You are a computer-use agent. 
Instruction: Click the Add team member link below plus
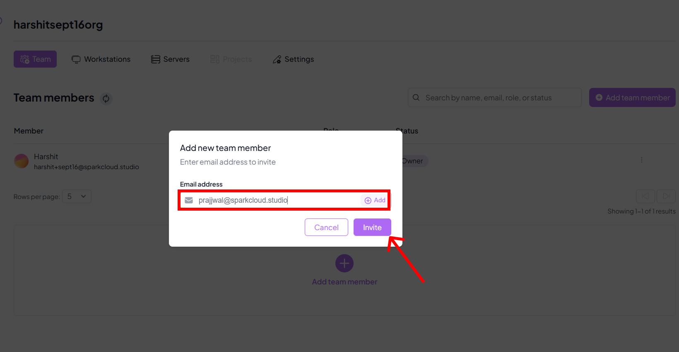[x=344, y=282]
